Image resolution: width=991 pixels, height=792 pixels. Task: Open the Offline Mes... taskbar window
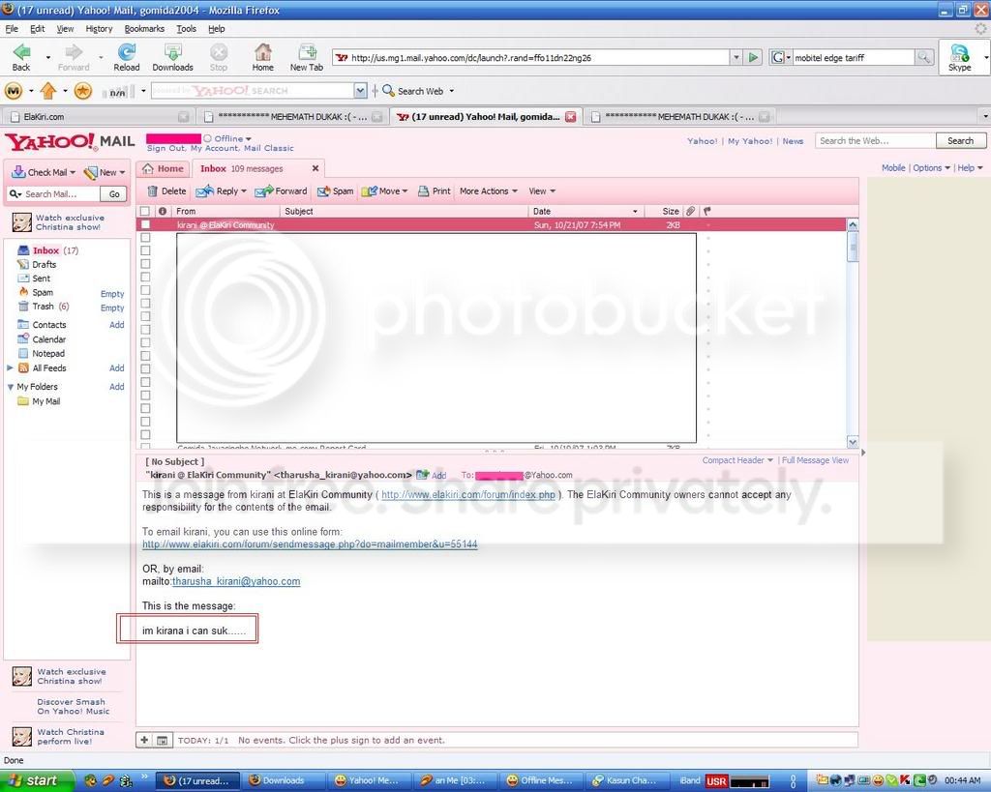pyautogui.click(x=541, y=780)
